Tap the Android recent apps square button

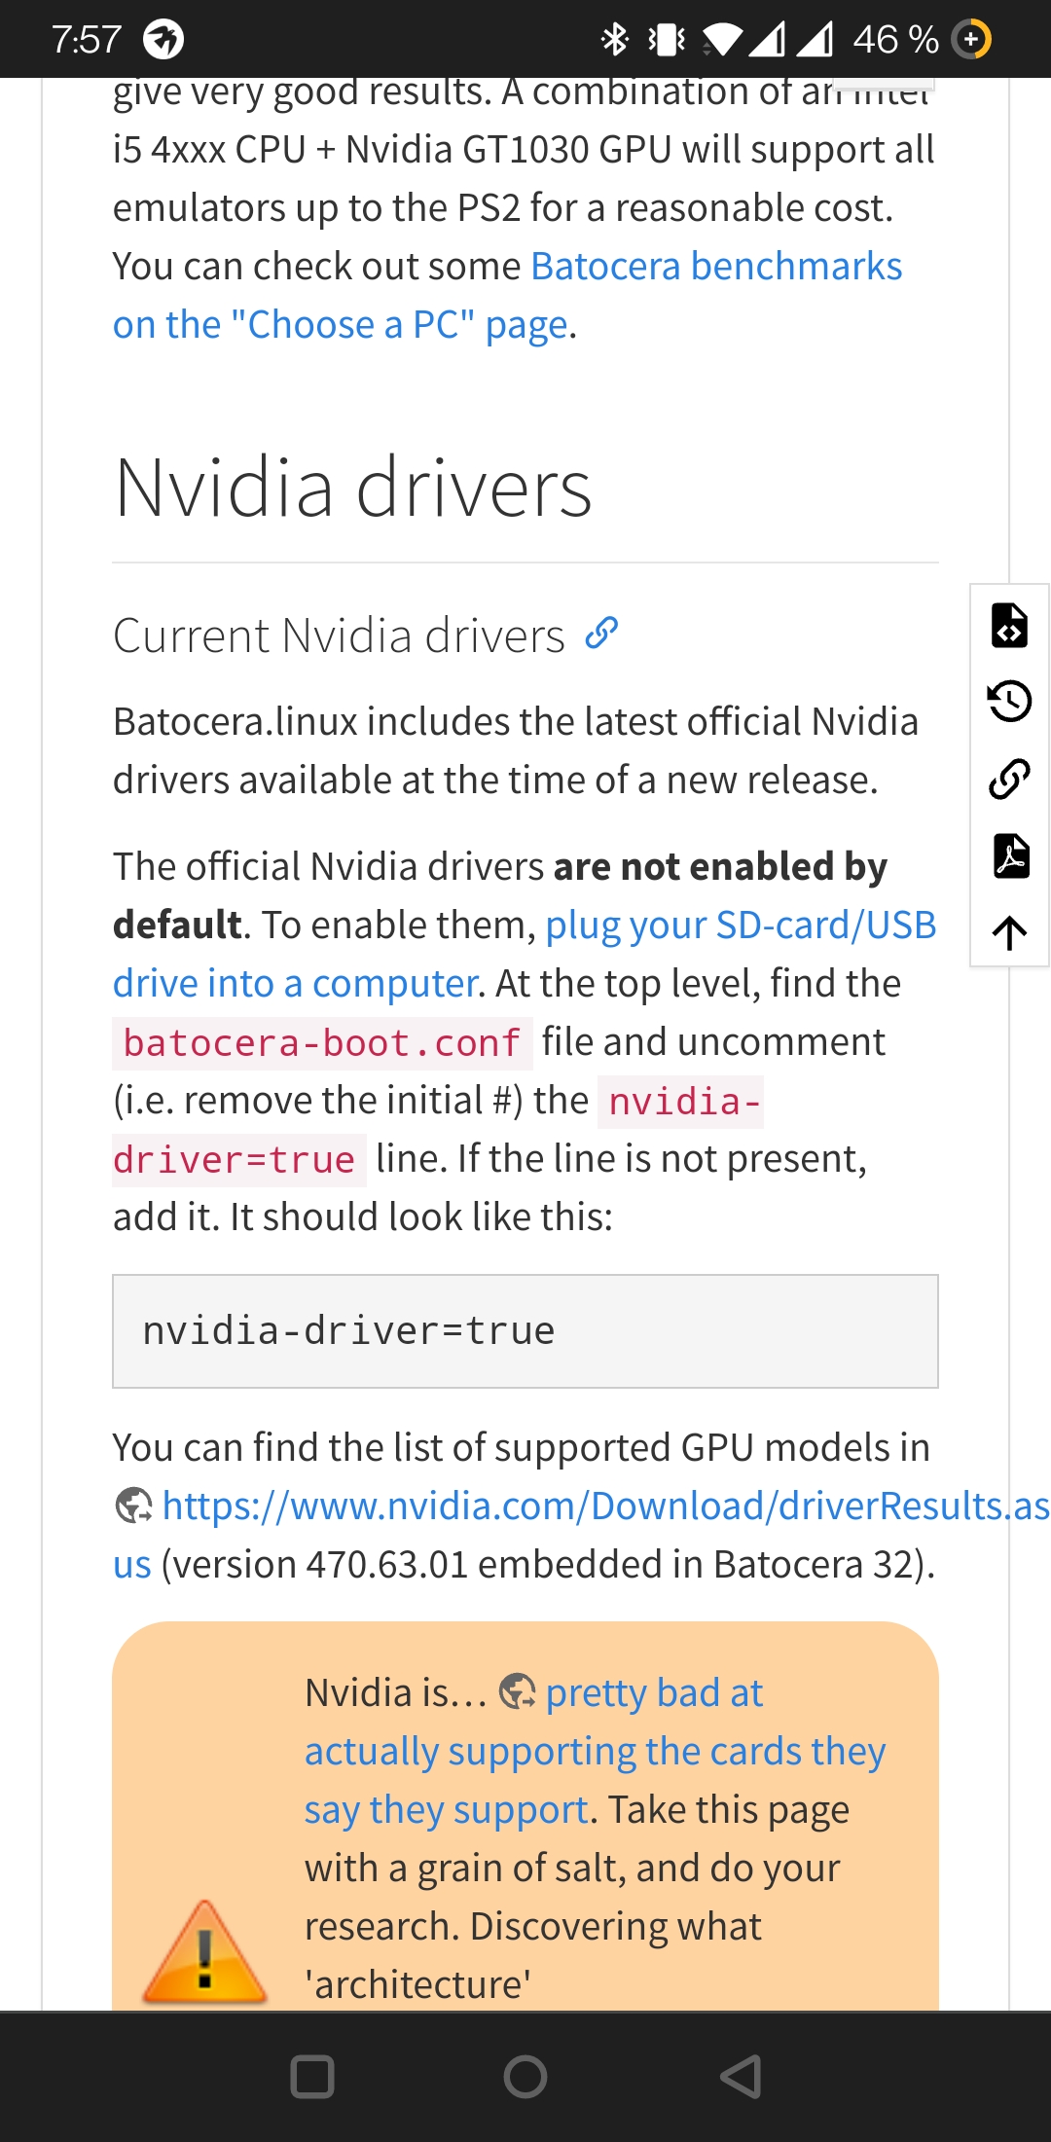pos(312,2077)
